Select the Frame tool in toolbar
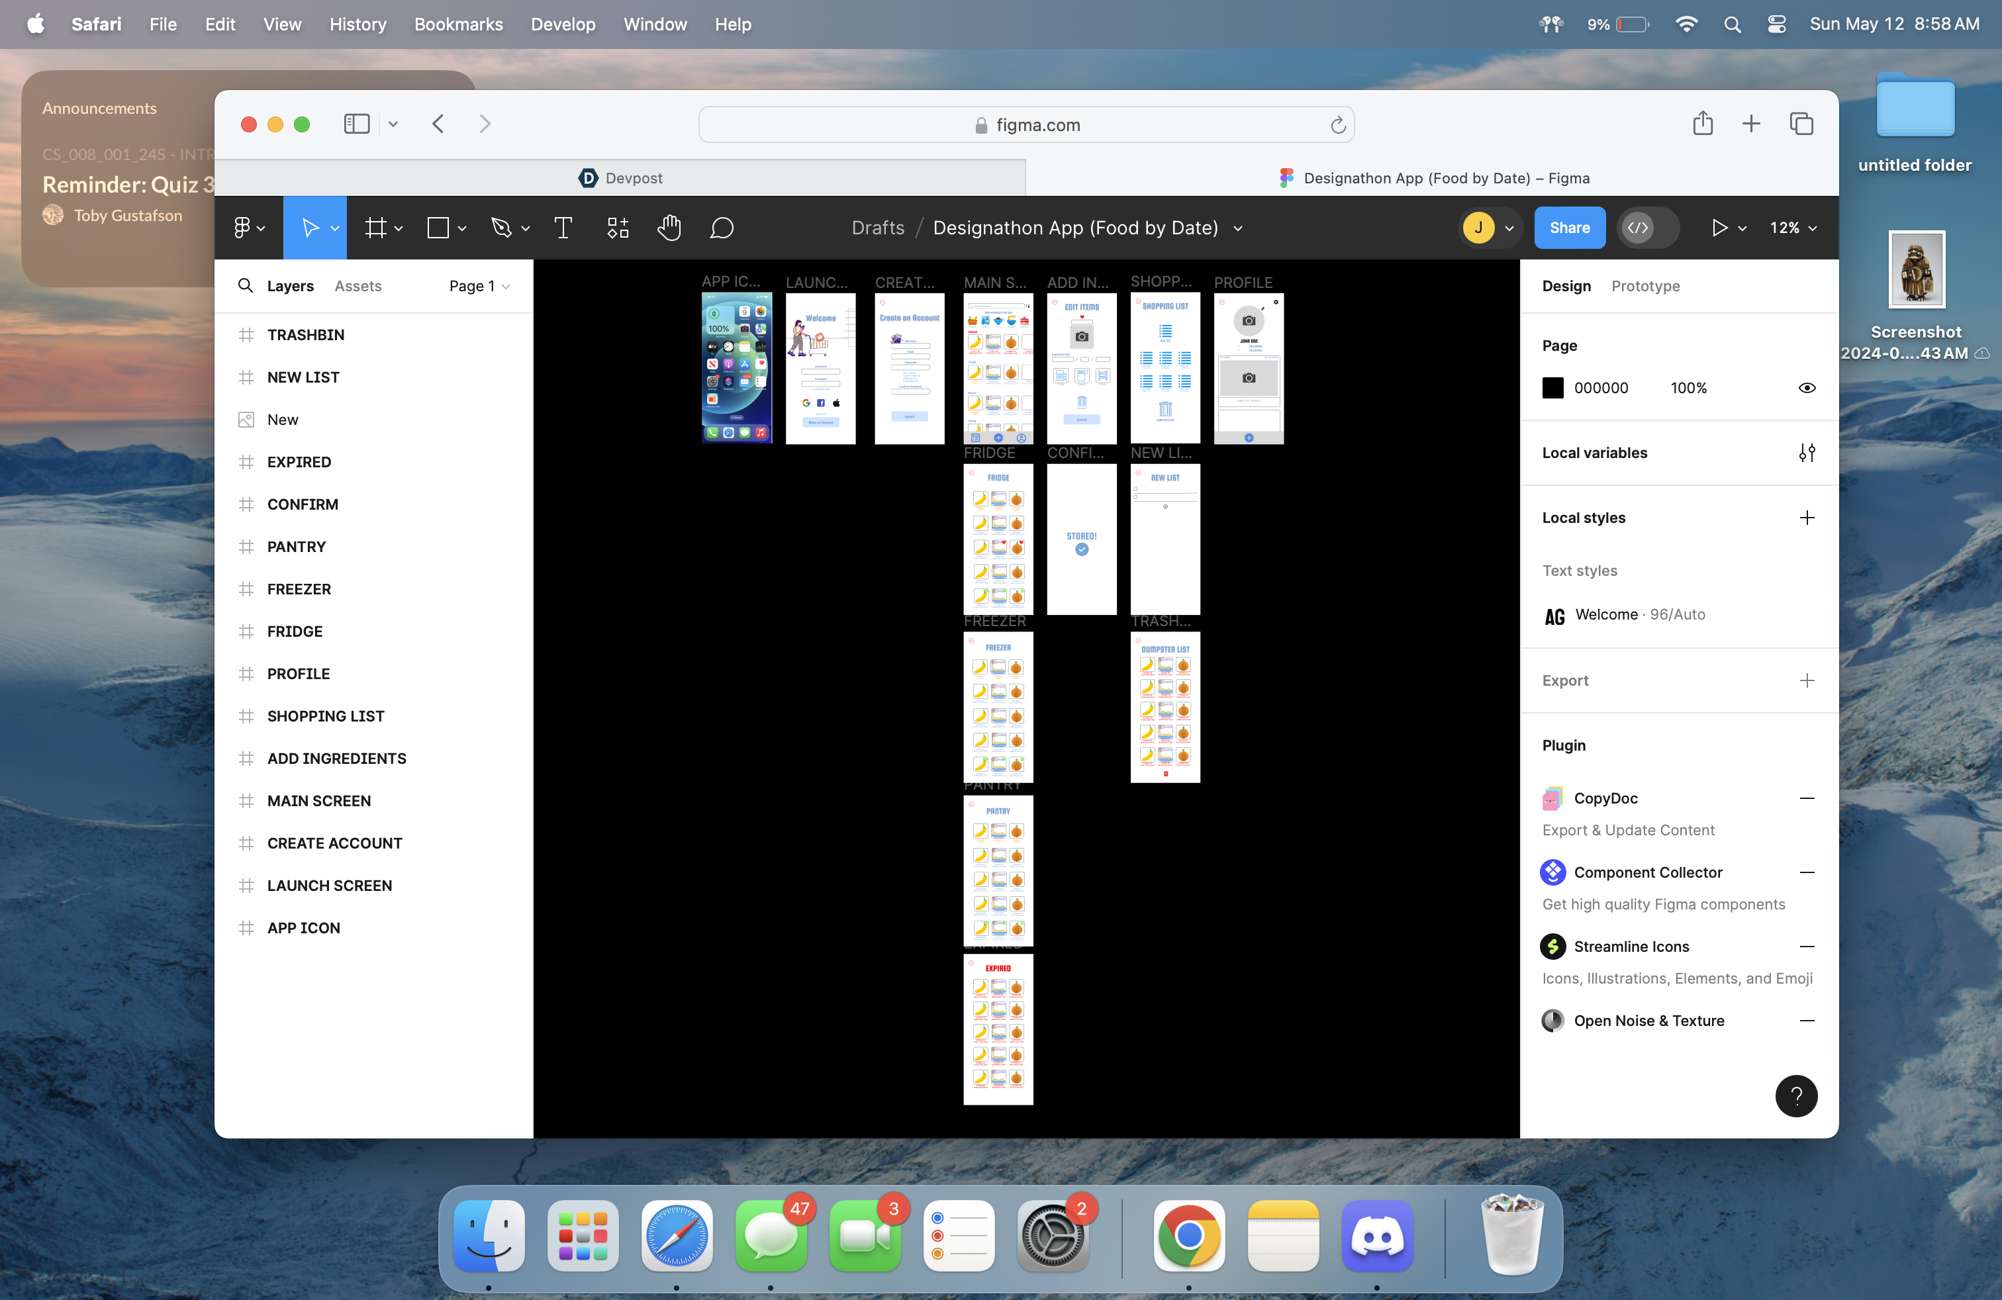This screenshot has height=1300, width=2002. point(375,228)
